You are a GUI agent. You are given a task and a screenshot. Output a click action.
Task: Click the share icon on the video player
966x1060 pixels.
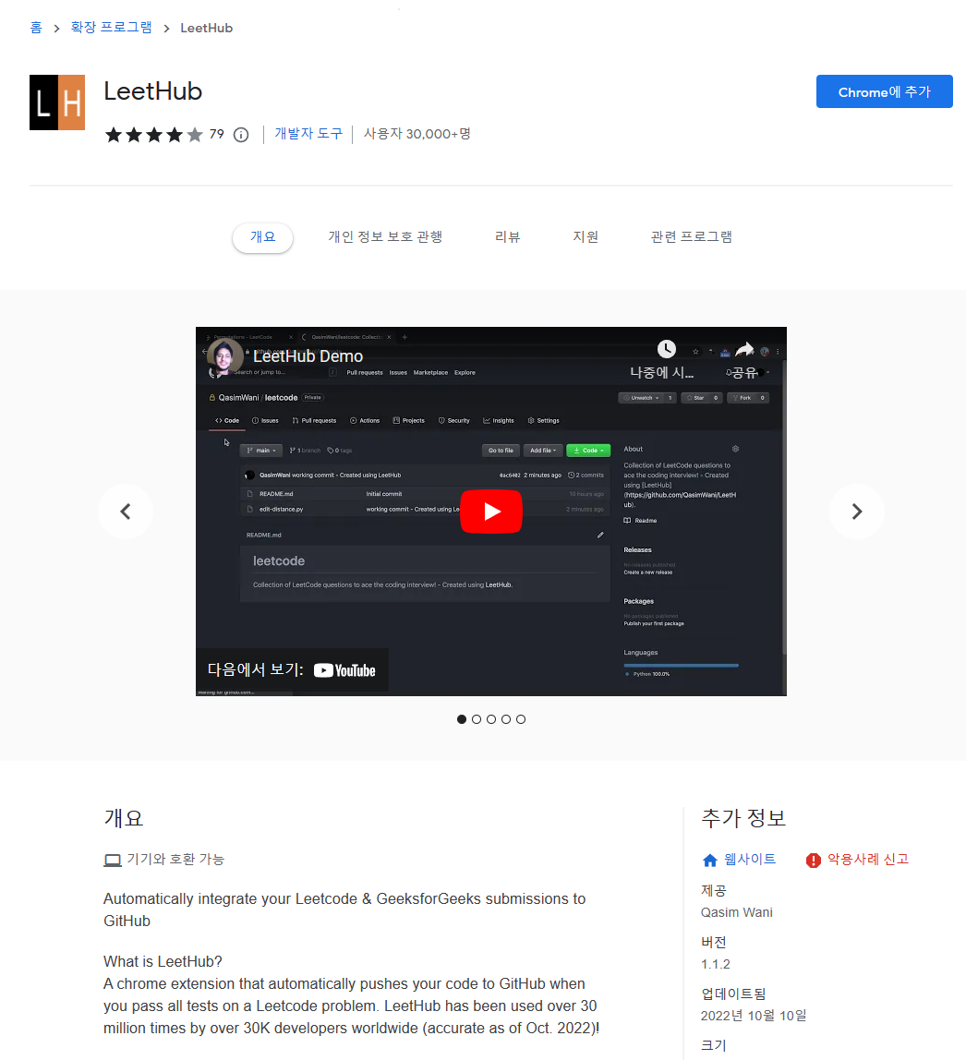(744, 349)
